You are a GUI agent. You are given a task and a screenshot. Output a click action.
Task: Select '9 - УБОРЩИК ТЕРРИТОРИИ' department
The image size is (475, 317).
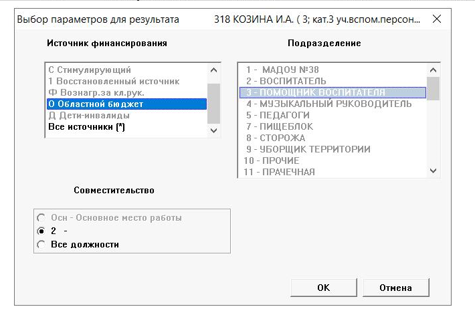308,149
